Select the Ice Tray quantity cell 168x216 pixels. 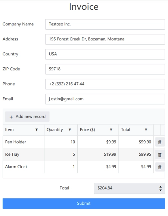point(61,155)
